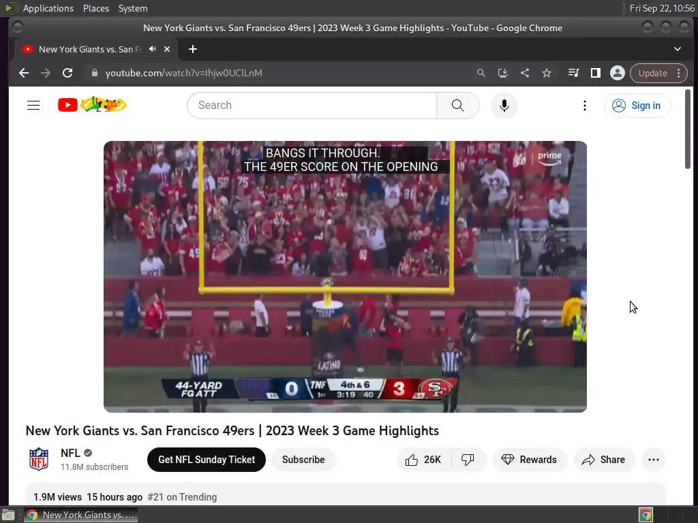Toggle the Chrome side panel
This screenshot has width=698, height=523.
(x=595, y=73)
